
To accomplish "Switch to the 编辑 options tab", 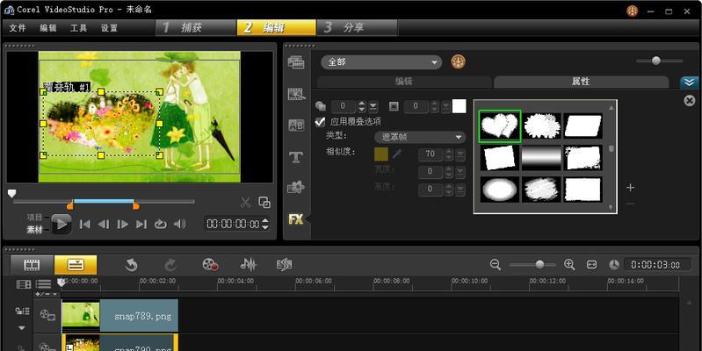I will [x=404, y=82].
